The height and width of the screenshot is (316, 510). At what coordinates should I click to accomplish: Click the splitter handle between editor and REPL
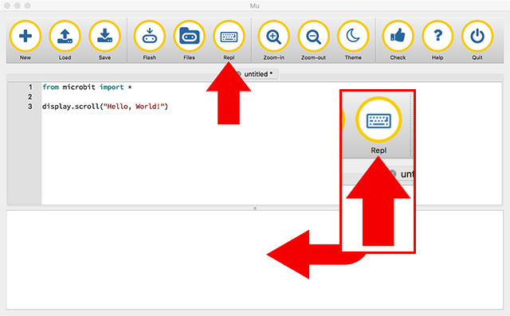[255, 209]
